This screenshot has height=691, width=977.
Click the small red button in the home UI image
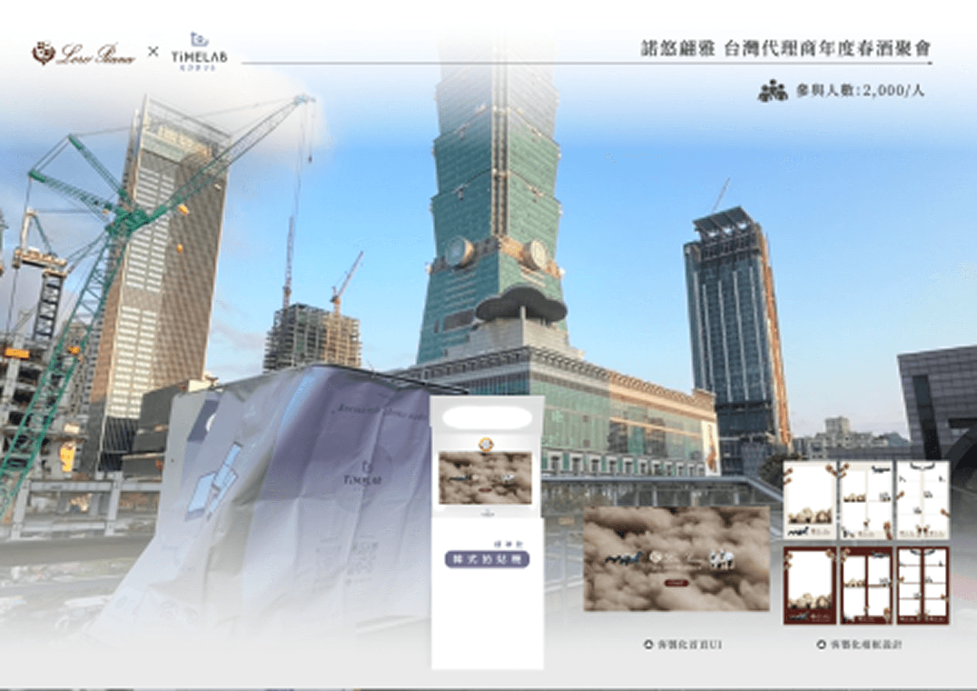tap(676, 583)
